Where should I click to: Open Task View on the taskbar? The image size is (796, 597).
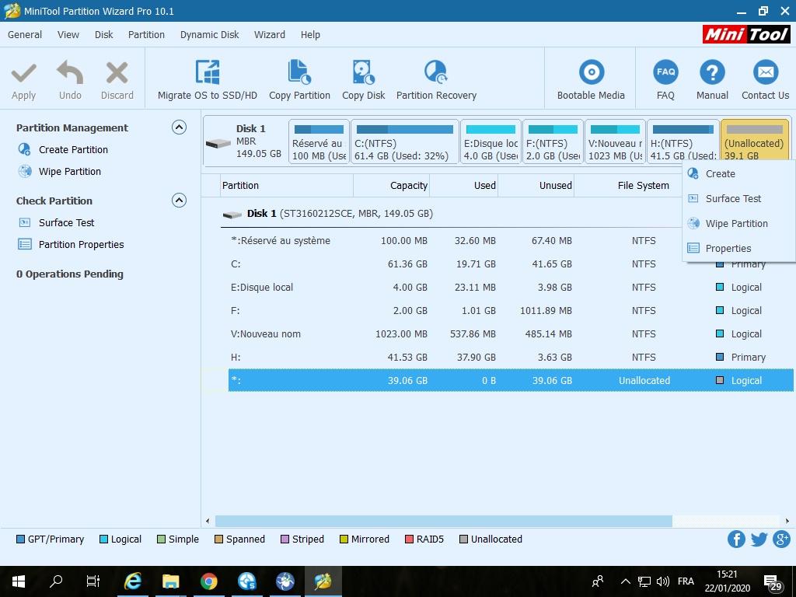(x=93, y=581)
